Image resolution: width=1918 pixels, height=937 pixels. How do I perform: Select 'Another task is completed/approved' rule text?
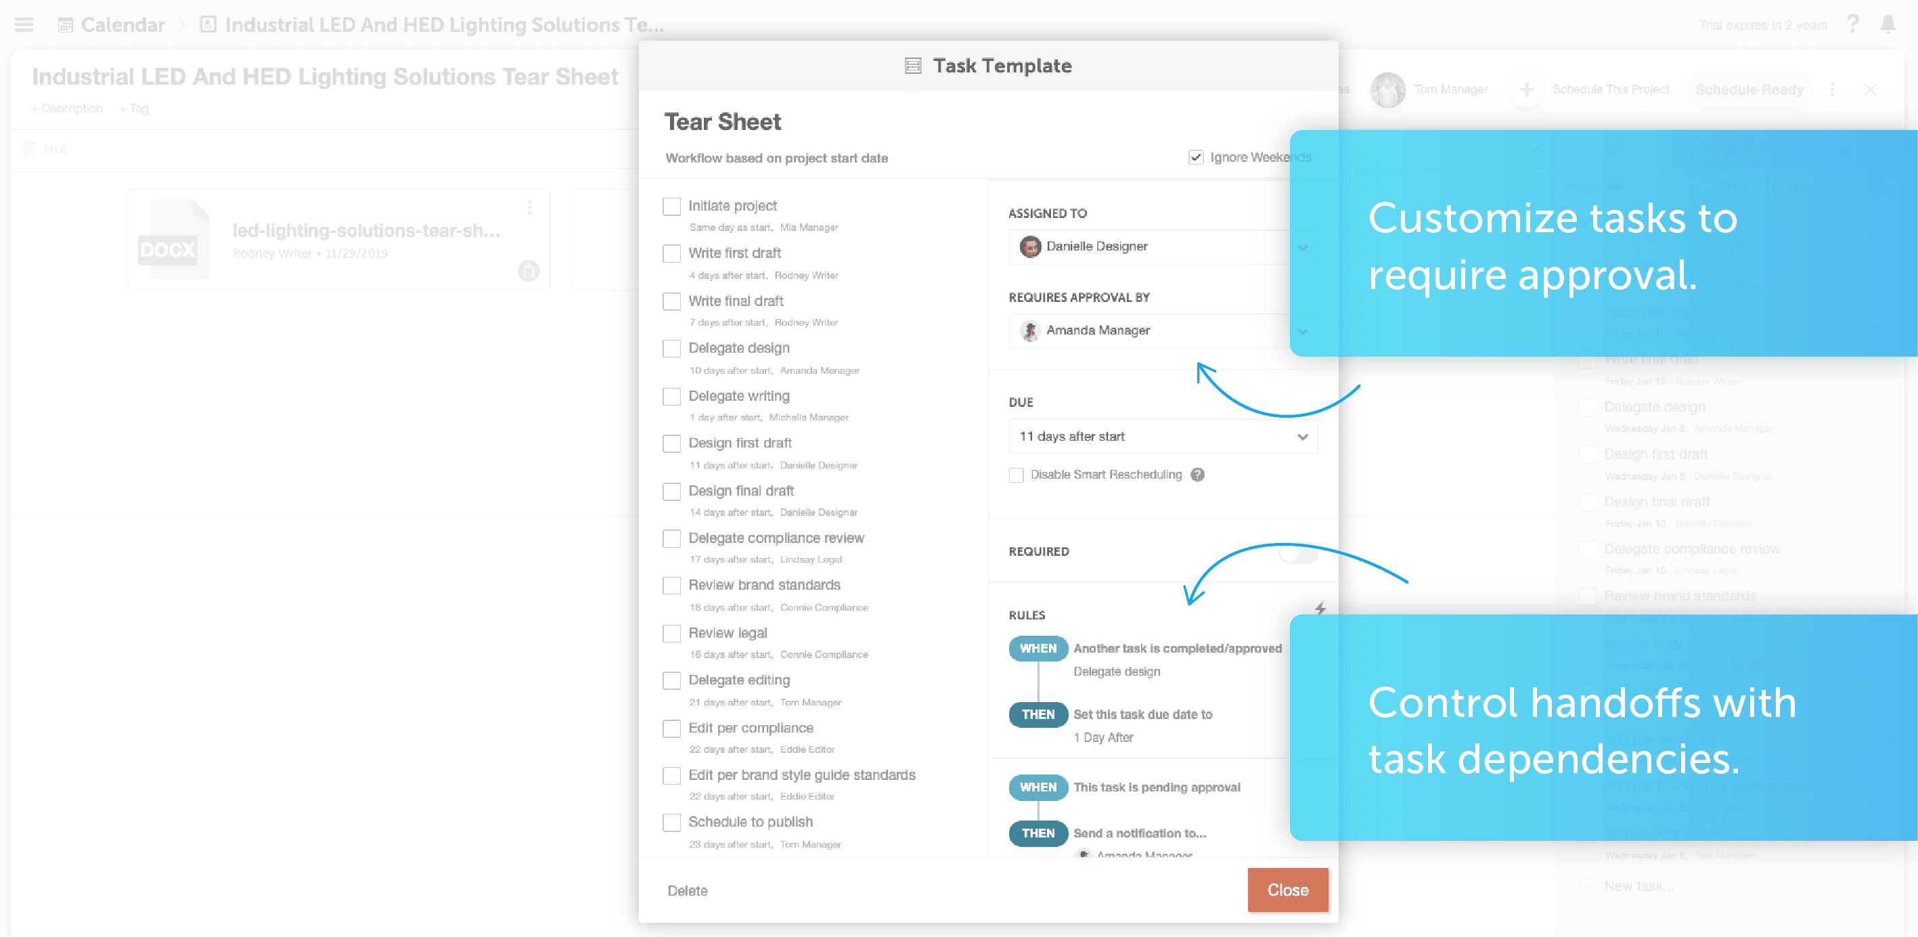1177,649
